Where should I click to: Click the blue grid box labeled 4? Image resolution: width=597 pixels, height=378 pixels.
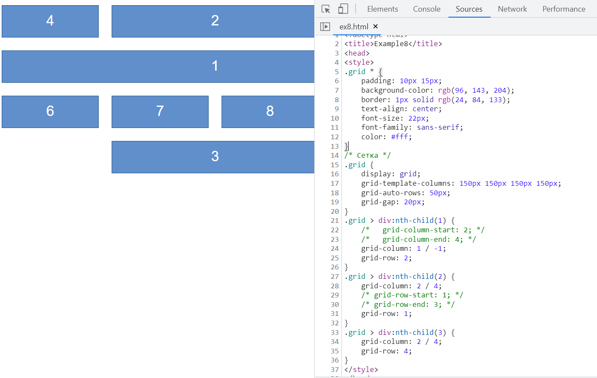click(x=50, y=21)
